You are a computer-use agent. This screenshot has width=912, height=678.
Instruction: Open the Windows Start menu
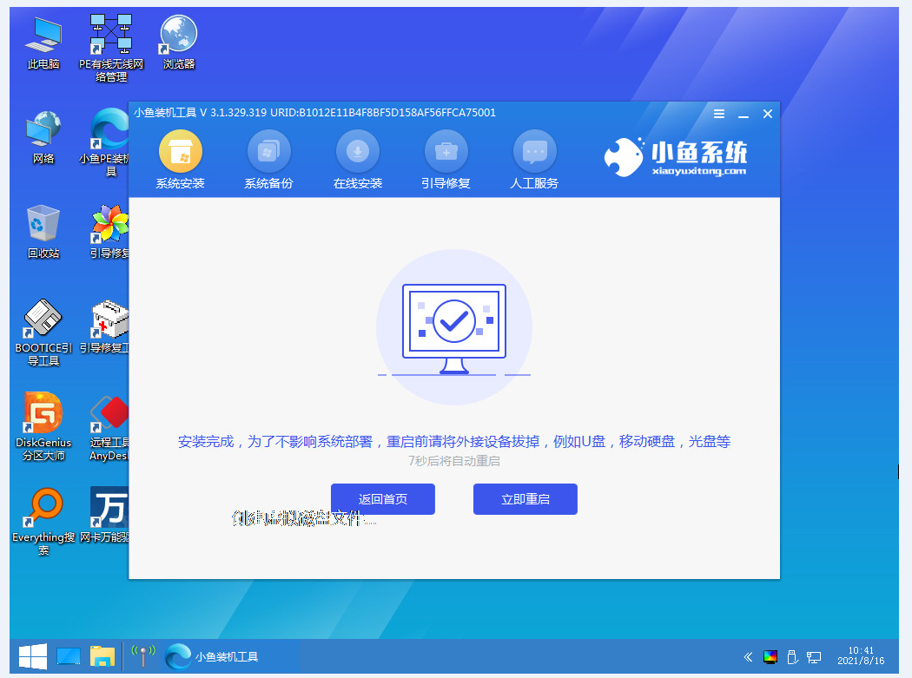33,656
